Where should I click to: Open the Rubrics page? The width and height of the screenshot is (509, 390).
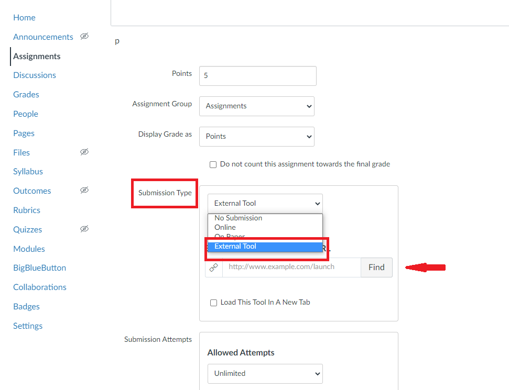point(27,210)
